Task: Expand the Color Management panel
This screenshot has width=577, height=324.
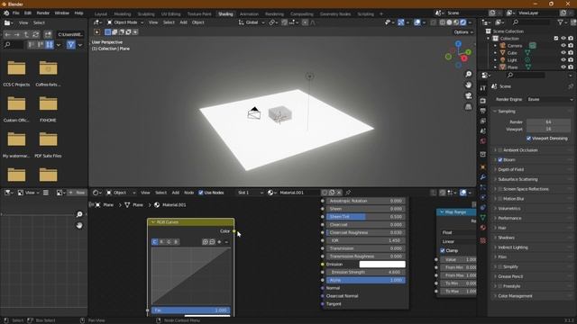Action: 515,296
